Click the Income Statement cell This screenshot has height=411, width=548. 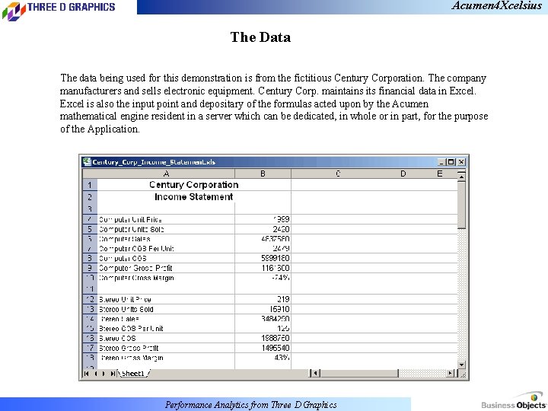click(x=194, y=197)
